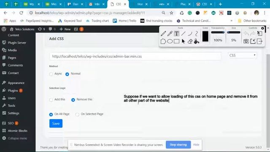Image resolution: width=270 pixels, height=152 pixels.
Task: Choose the 'Add this' radio option
Action: 51,100
